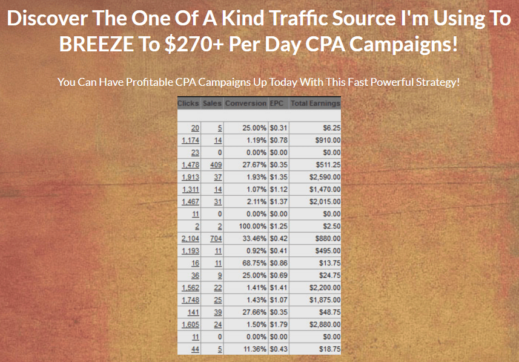
Task: Select the Total Earnings column header
Action: pos(315,103)
